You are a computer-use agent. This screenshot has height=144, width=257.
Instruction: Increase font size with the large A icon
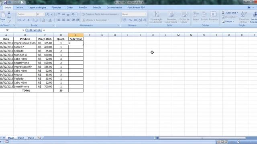(48, 14)
